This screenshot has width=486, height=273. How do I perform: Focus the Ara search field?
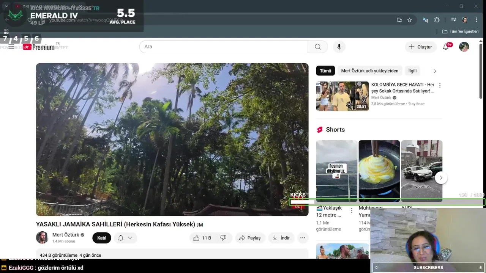pyautogui.click(x=224, y=47)
